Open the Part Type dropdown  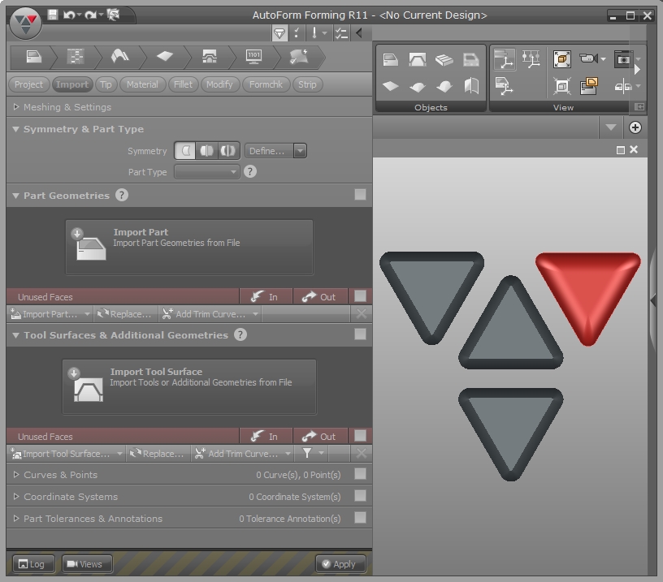207,171
